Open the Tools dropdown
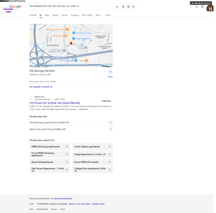Image resolution: width=216 pixels, height=213 pixels. click(x=108, y=15)
